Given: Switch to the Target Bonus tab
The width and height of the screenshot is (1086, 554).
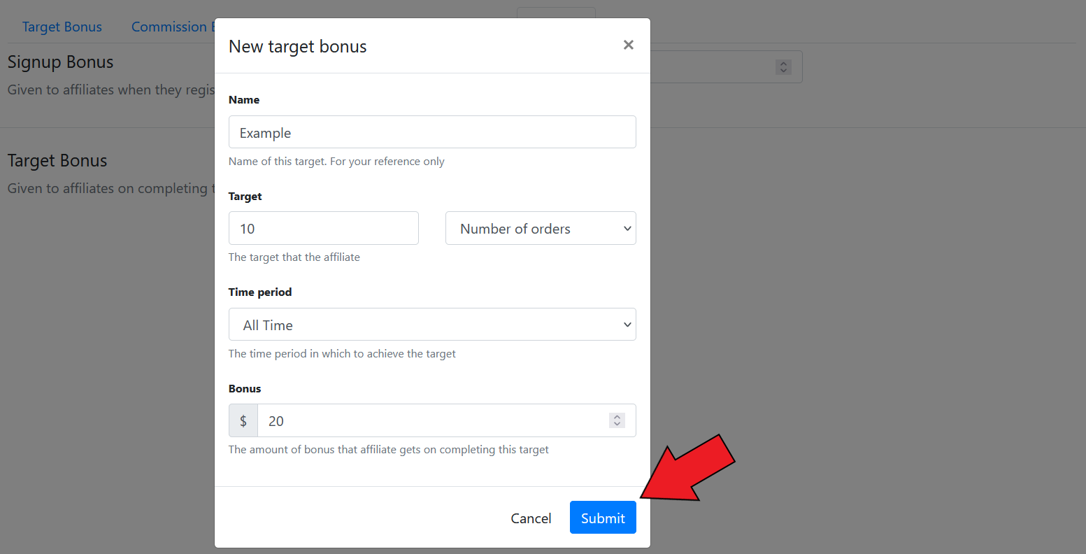Looking at the screenshot, I should pyautogui.click(x=62, y=27).
